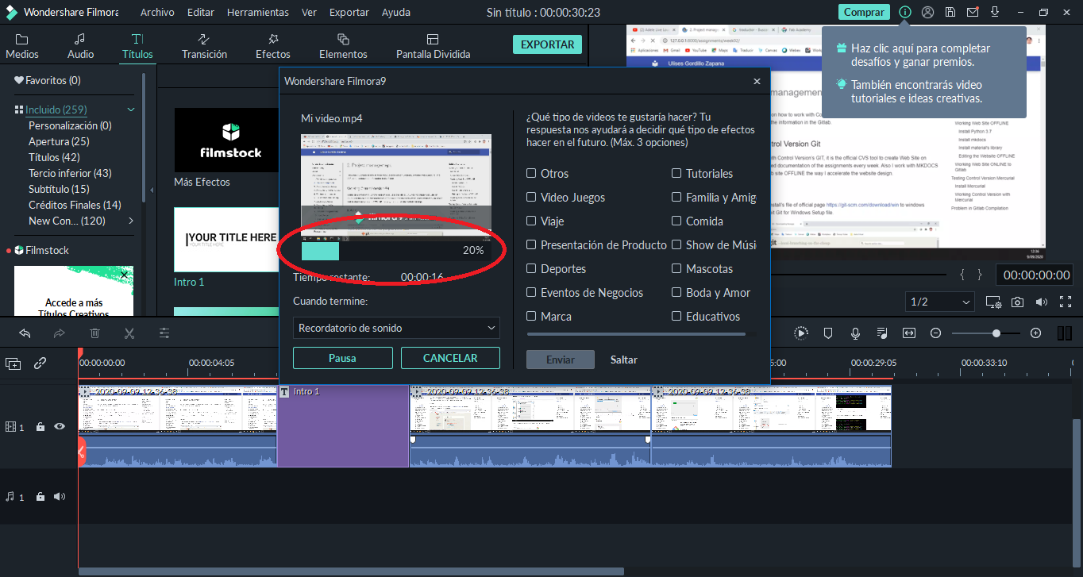The image size is (1083, 577).
Task: Click the survey options horizontal scrollbar
Action: coord(636,334)
